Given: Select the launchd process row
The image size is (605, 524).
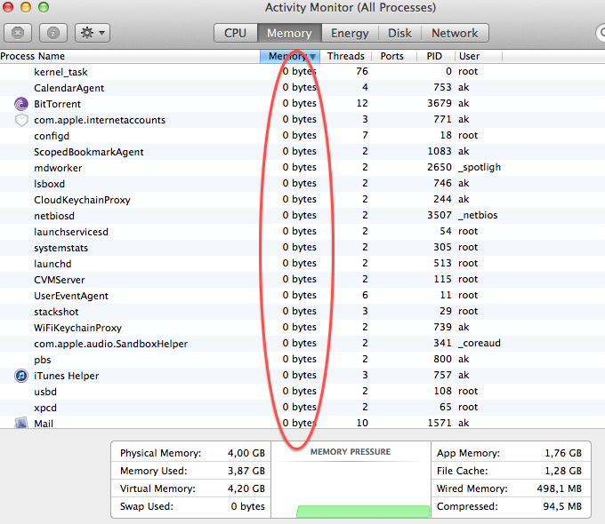Looking at the screenshot, I should (302, 264).
